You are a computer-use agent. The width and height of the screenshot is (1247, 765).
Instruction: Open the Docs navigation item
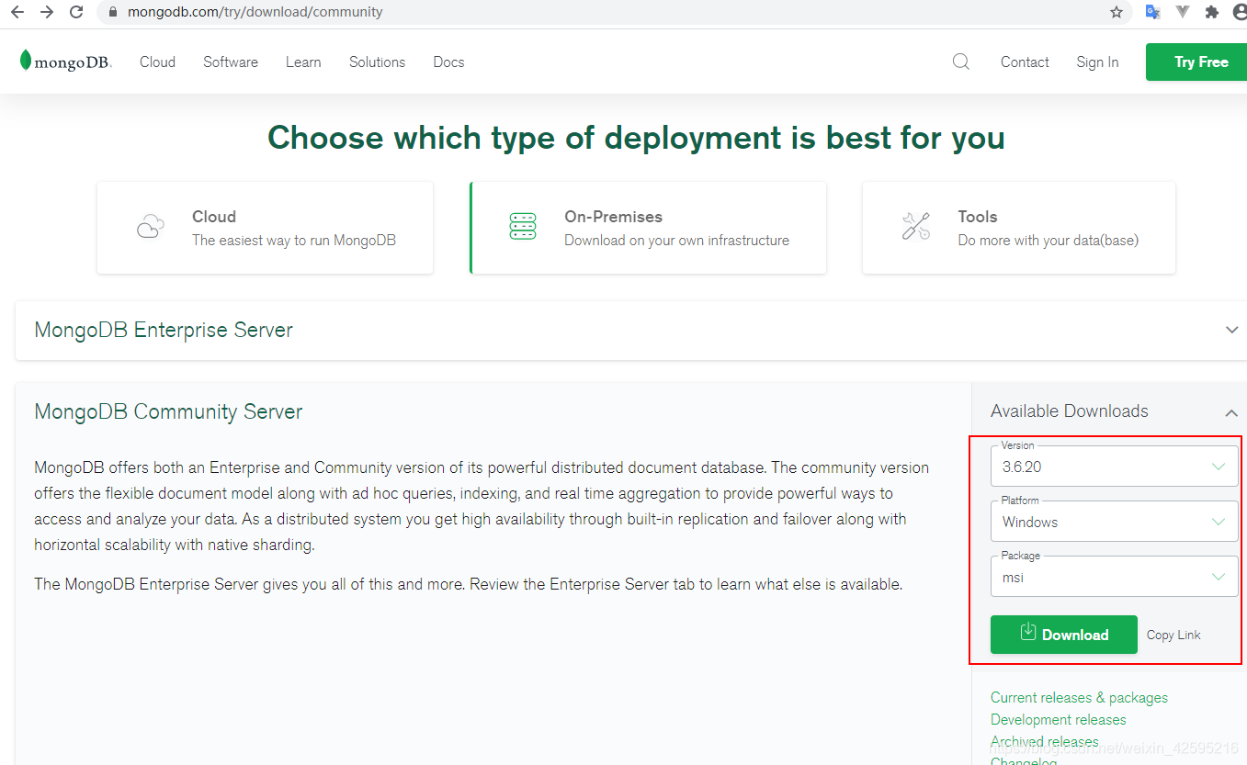click(x=448, y=62)
